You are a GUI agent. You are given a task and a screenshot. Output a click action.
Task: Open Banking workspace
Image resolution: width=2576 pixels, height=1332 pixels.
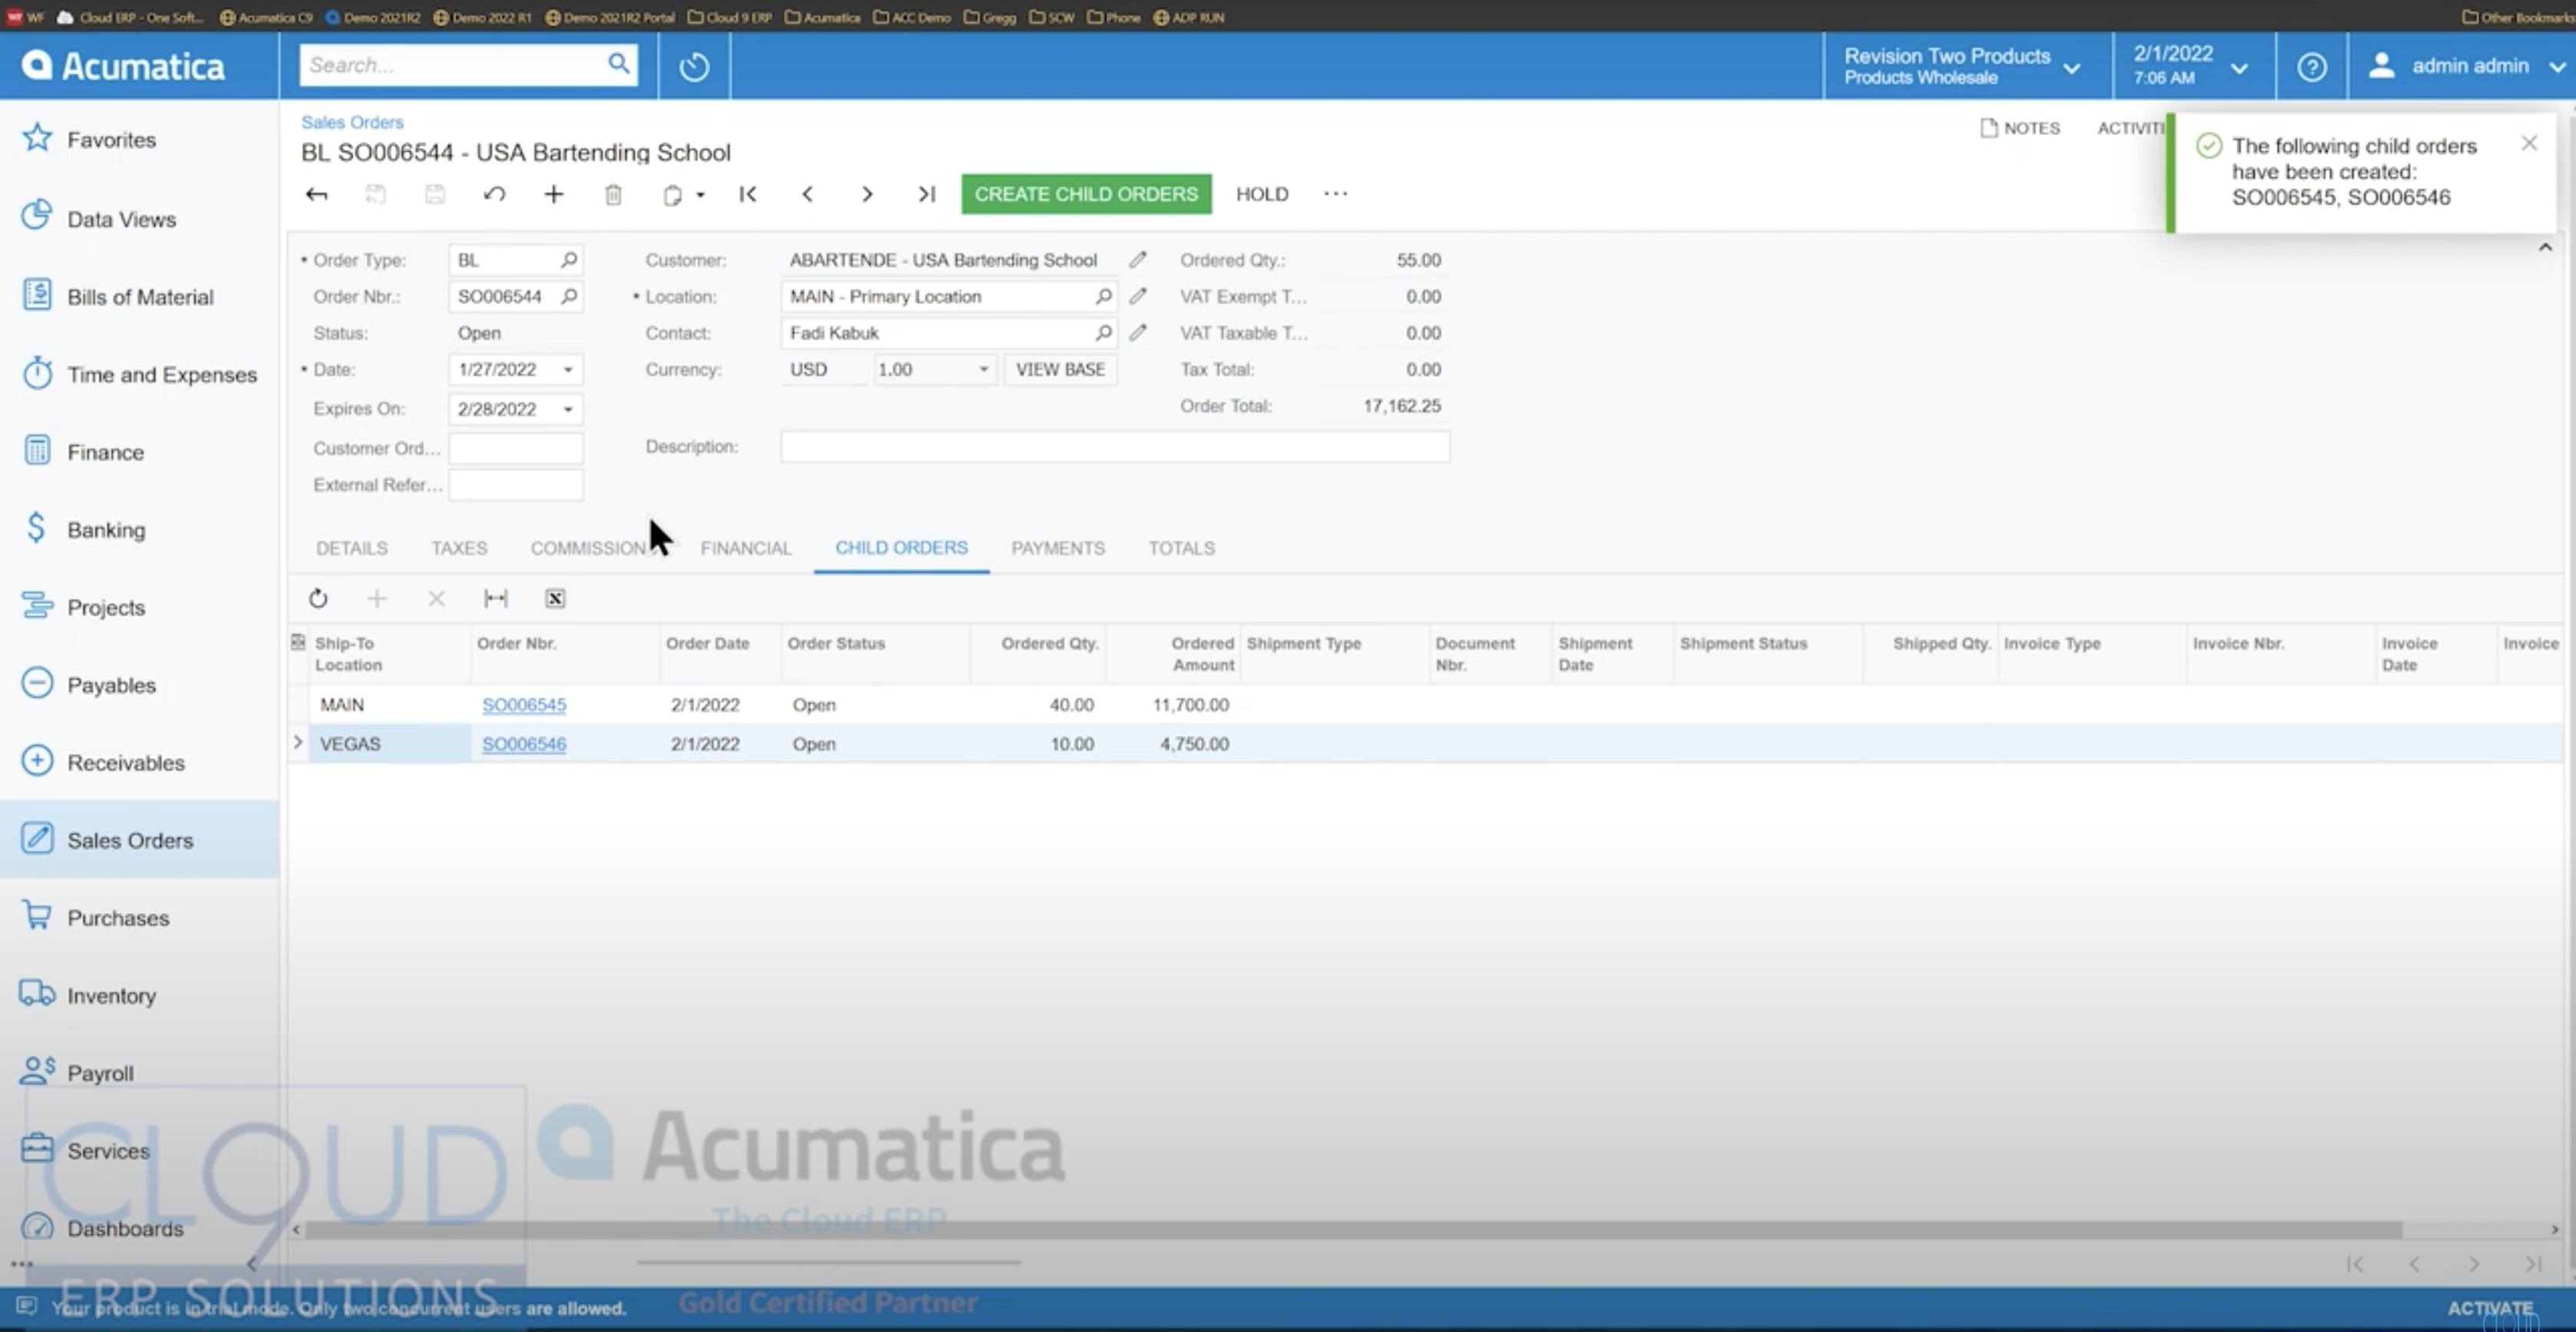84,529
